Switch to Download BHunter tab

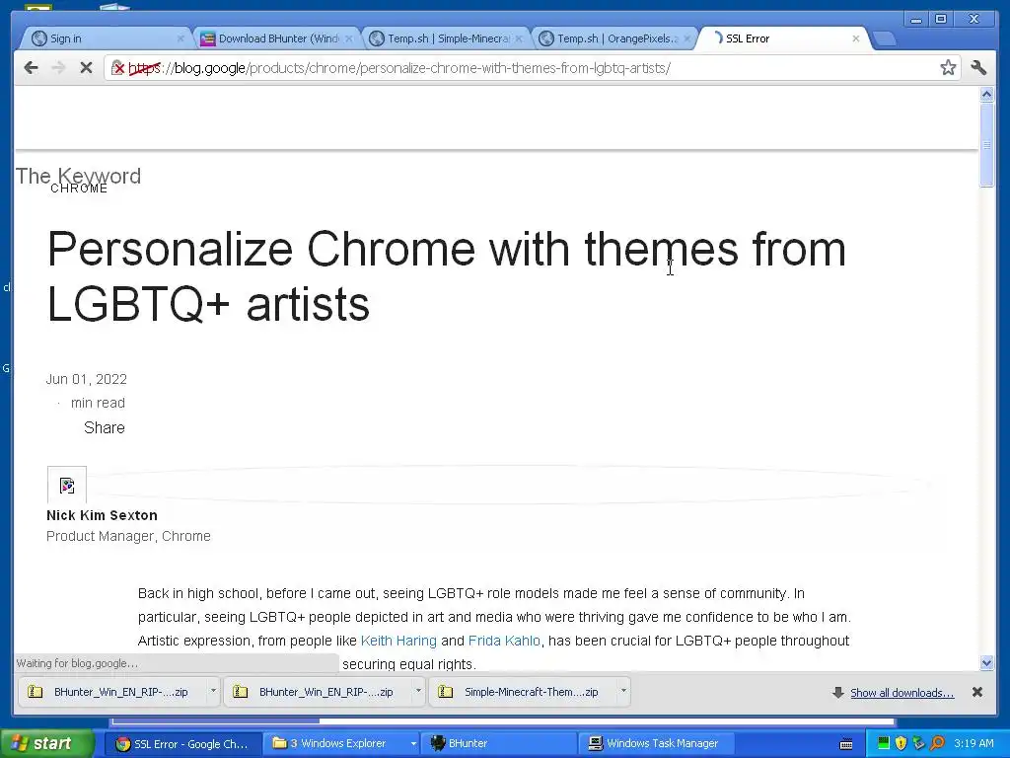click(x=276, y=38)
